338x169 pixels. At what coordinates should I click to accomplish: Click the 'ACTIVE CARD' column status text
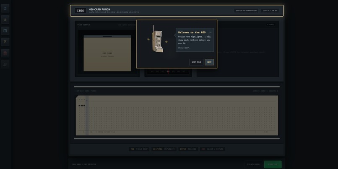(265, 91)
